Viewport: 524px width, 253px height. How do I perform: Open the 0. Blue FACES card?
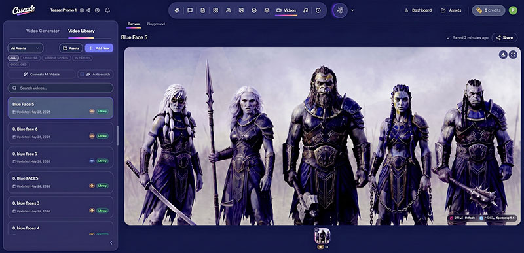60,182
